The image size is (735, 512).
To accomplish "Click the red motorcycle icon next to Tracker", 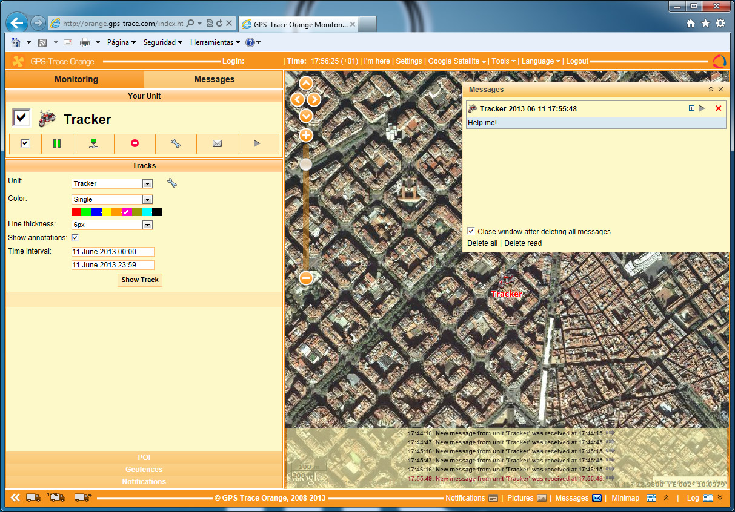I will click(x=47, y=119).
